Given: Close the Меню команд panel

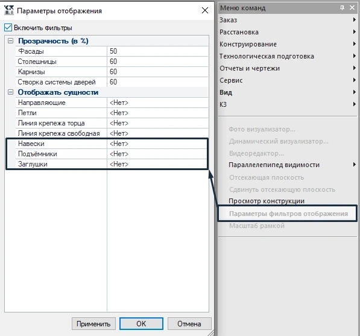Looking at the screenshot, I should tap(352, 8).
